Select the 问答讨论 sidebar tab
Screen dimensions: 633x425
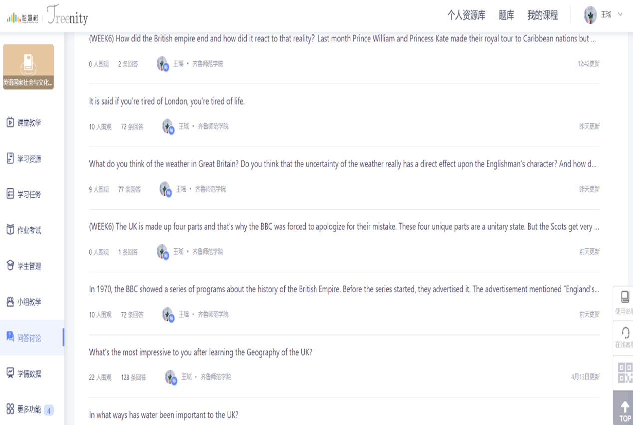click(29, 338)
